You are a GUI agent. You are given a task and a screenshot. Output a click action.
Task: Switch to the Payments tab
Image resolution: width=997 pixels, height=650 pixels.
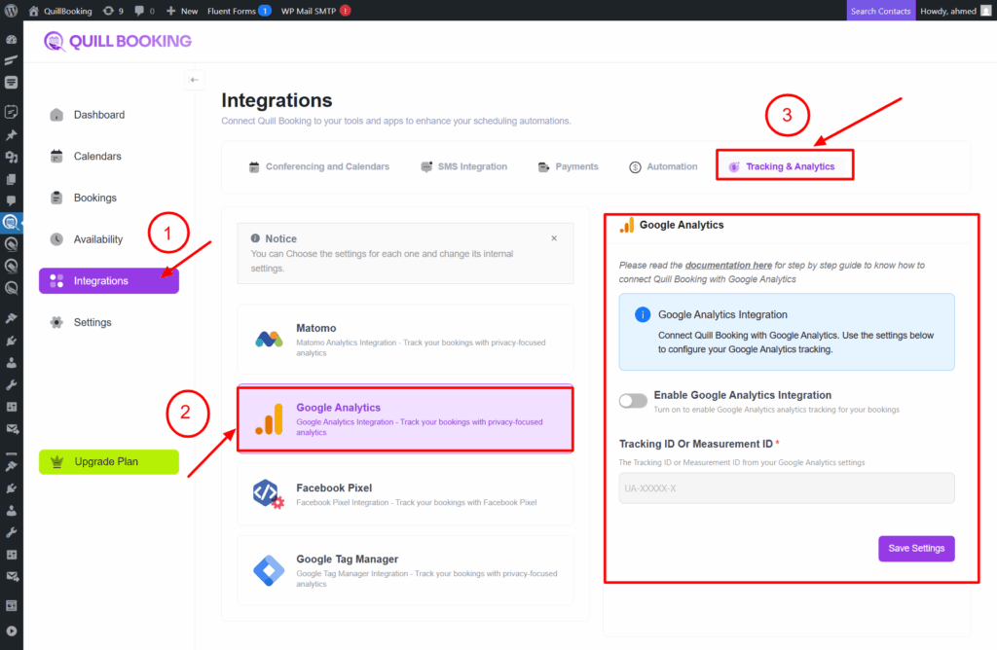[569, 166]
